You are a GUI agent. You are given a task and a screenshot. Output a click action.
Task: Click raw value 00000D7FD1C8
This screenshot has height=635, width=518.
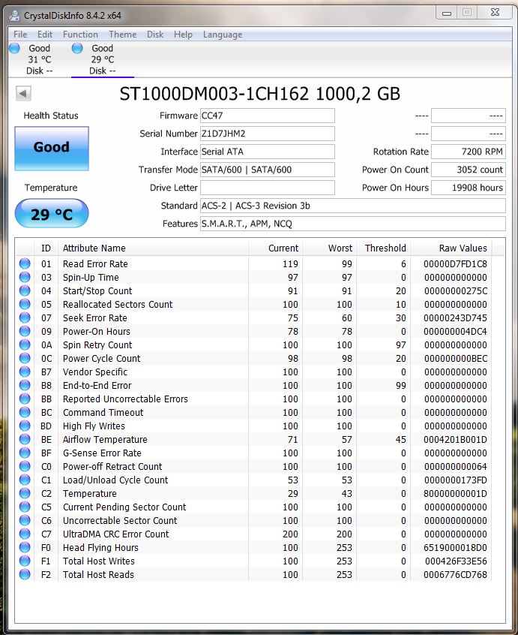coord(455,263)
